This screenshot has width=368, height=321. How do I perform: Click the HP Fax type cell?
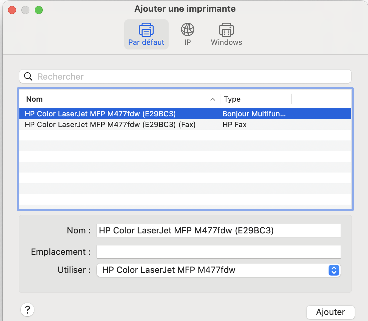234,125
